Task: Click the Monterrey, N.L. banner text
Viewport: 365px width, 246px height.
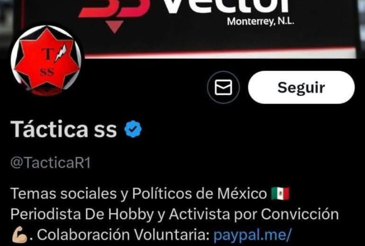Action: click(260, 21)
